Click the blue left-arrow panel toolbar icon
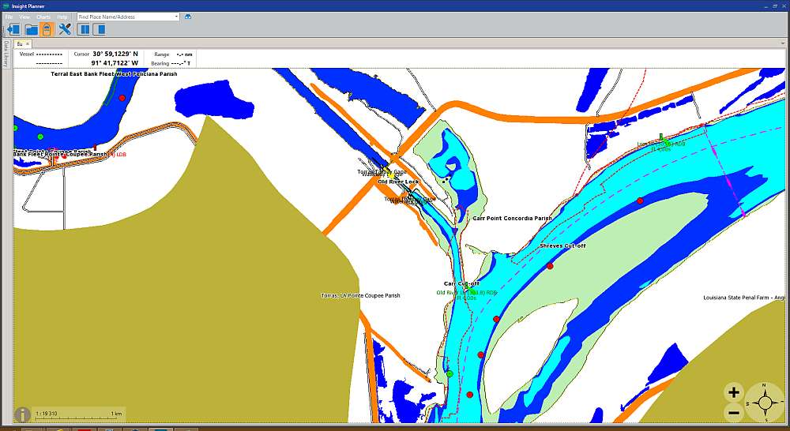Viewport: 790px width, 431px height. [x=13, y=29]
